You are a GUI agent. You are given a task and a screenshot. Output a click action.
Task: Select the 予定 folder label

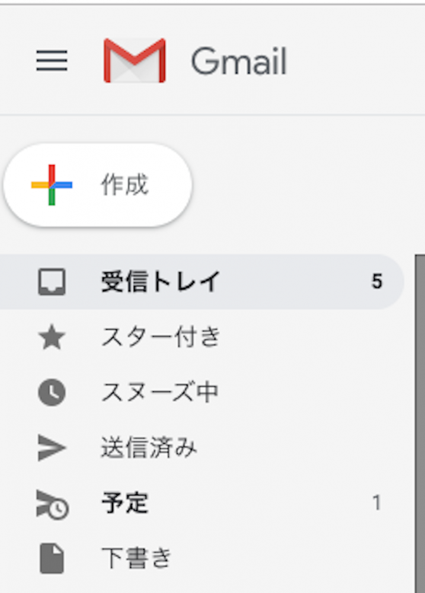click(124, 504)
